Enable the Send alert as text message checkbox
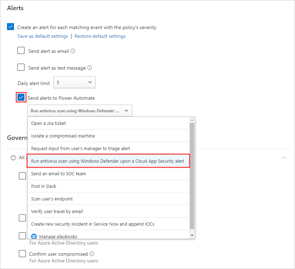This screenshot has height=269, width=295. pos(21,68)
